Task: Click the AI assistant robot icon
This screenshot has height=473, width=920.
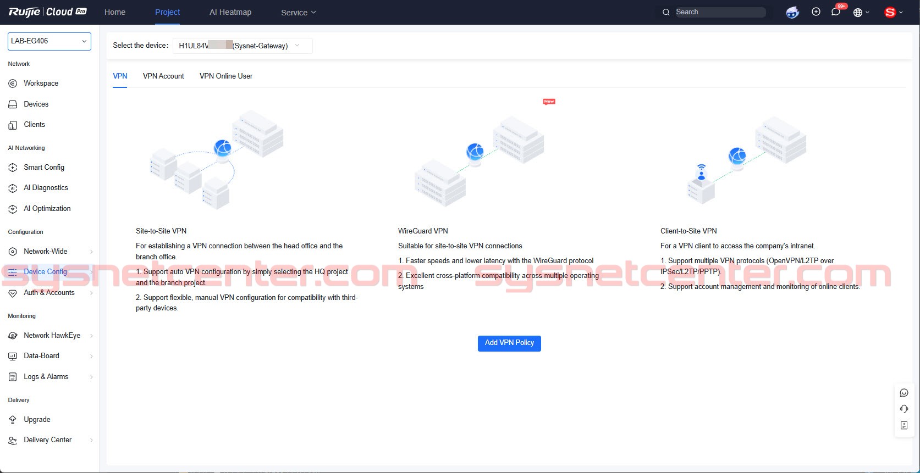Action: [792, 12]
